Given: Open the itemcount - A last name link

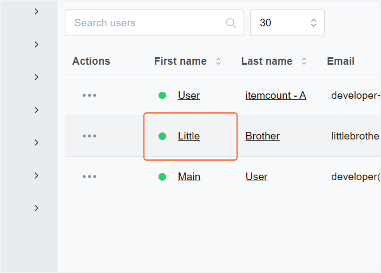Looking at the screenshot, I should (276, 95).
